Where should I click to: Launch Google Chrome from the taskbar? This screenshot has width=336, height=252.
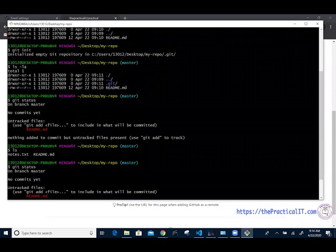[x=163, y=233]
